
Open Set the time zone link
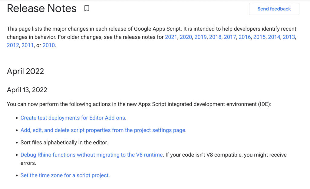(64, 175)
